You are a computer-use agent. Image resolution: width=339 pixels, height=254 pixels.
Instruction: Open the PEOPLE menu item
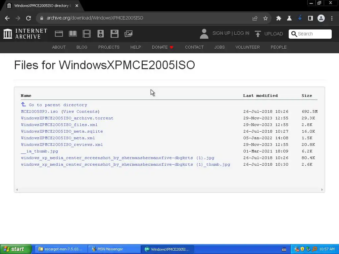[x=278, y=47]
